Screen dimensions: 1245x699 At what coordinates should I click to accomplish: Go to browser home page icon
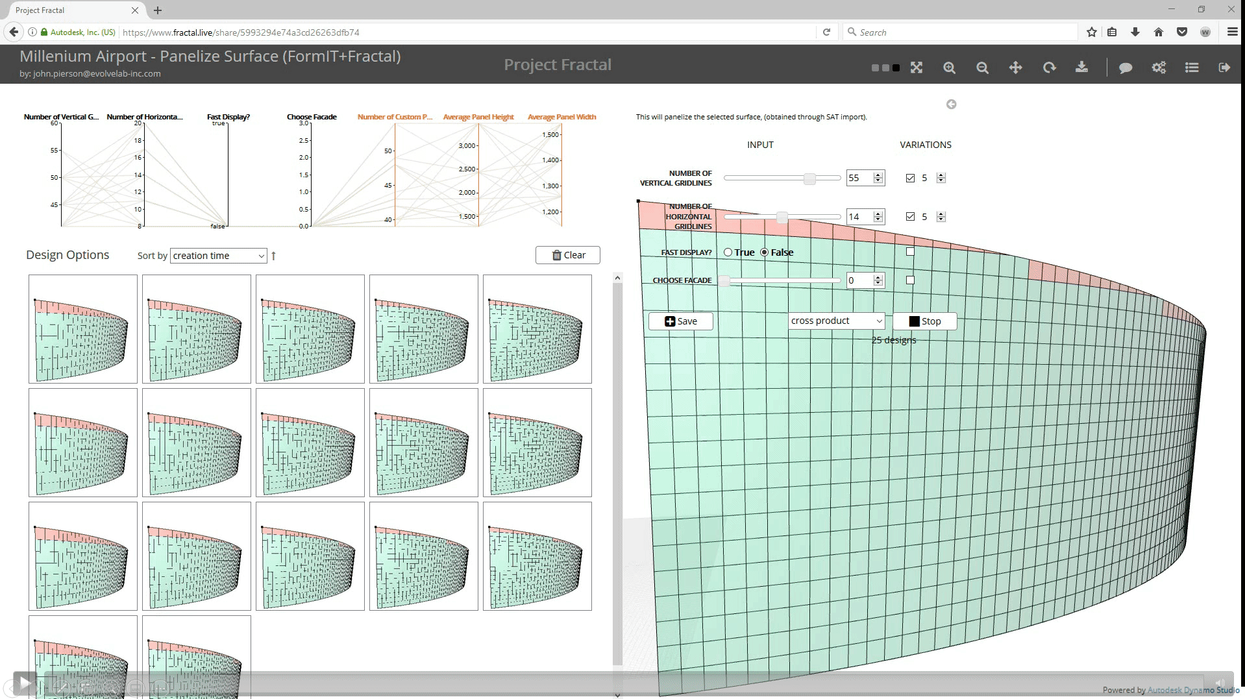(1159, 32)
